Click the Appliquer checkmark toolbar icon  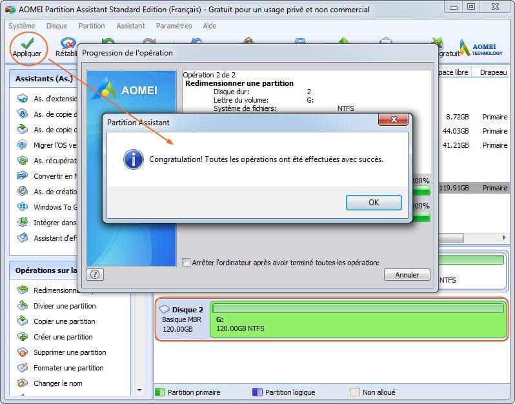[x=27, y=43]
